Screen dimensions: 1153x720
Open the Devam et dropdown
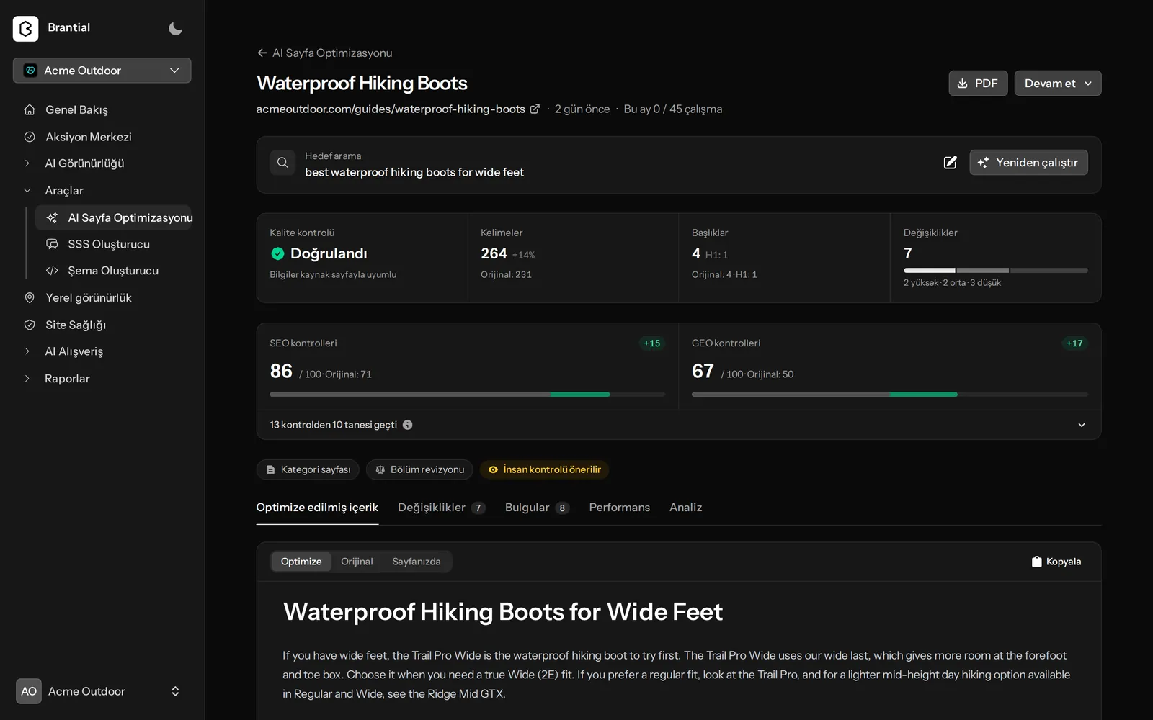coord(1057,84)
